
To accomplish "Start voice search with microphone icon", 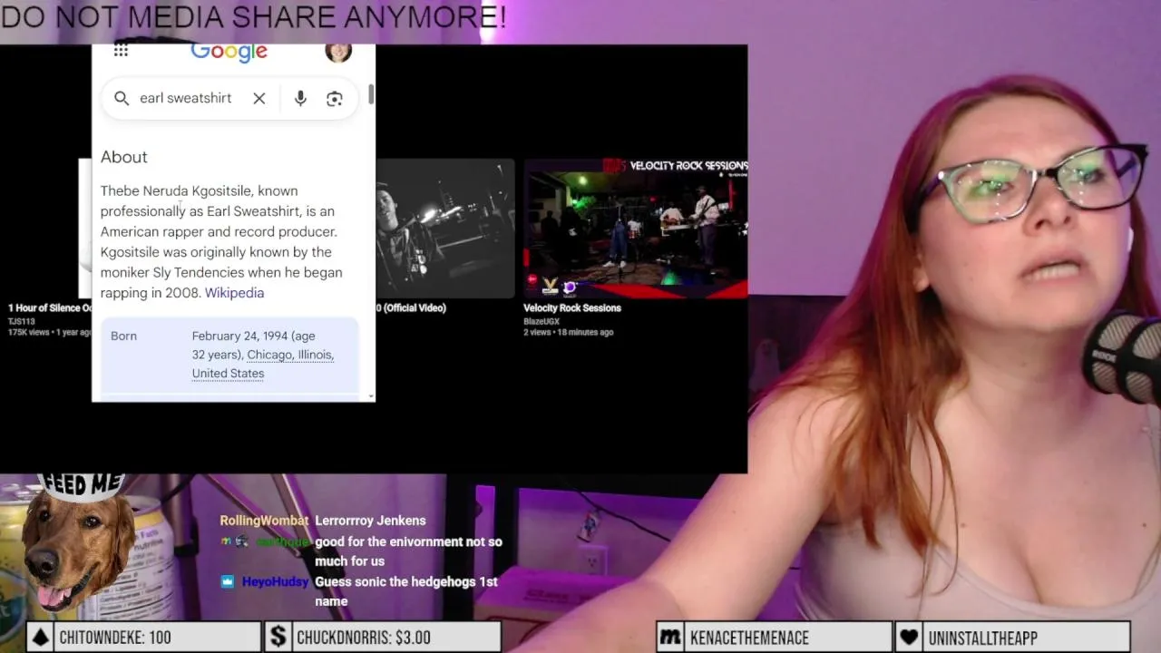I will pos(300,98).
